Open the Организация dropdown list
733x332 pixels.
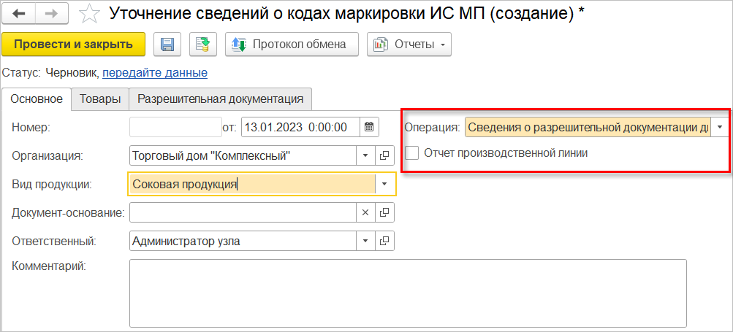click(366, 155)
